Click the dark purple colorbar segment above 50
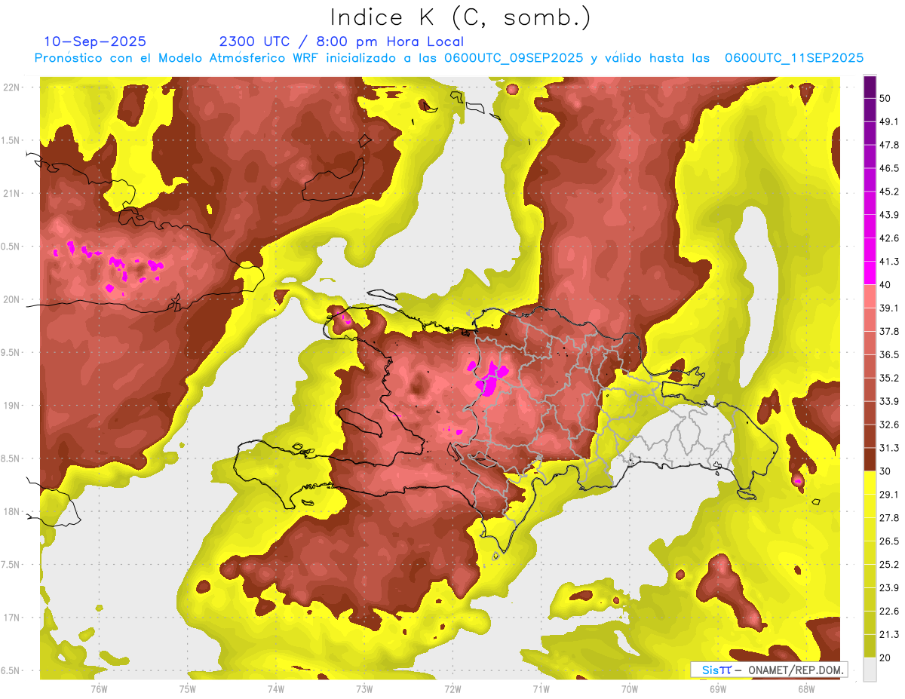905x699 pixels. click(870, 87)
